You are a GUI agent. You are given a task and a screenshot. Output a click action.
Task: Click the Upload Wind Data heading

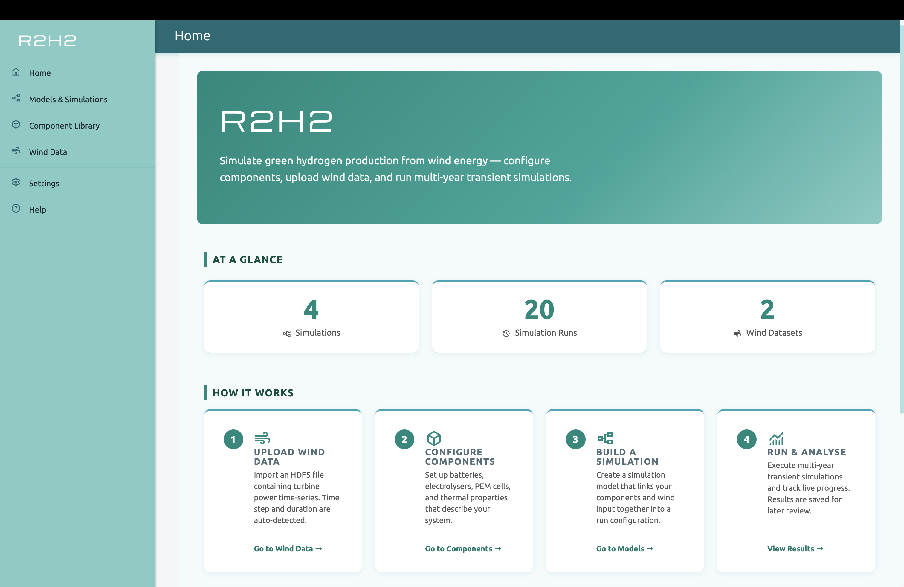click(289, 457)
